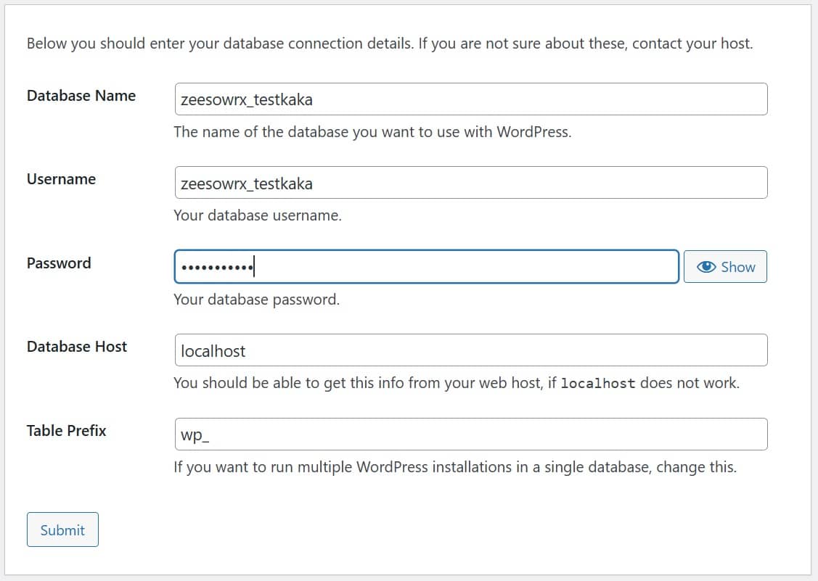Viewport: 818px width, 581px height.
Task: Click the Password label
Action: (59, 263)
